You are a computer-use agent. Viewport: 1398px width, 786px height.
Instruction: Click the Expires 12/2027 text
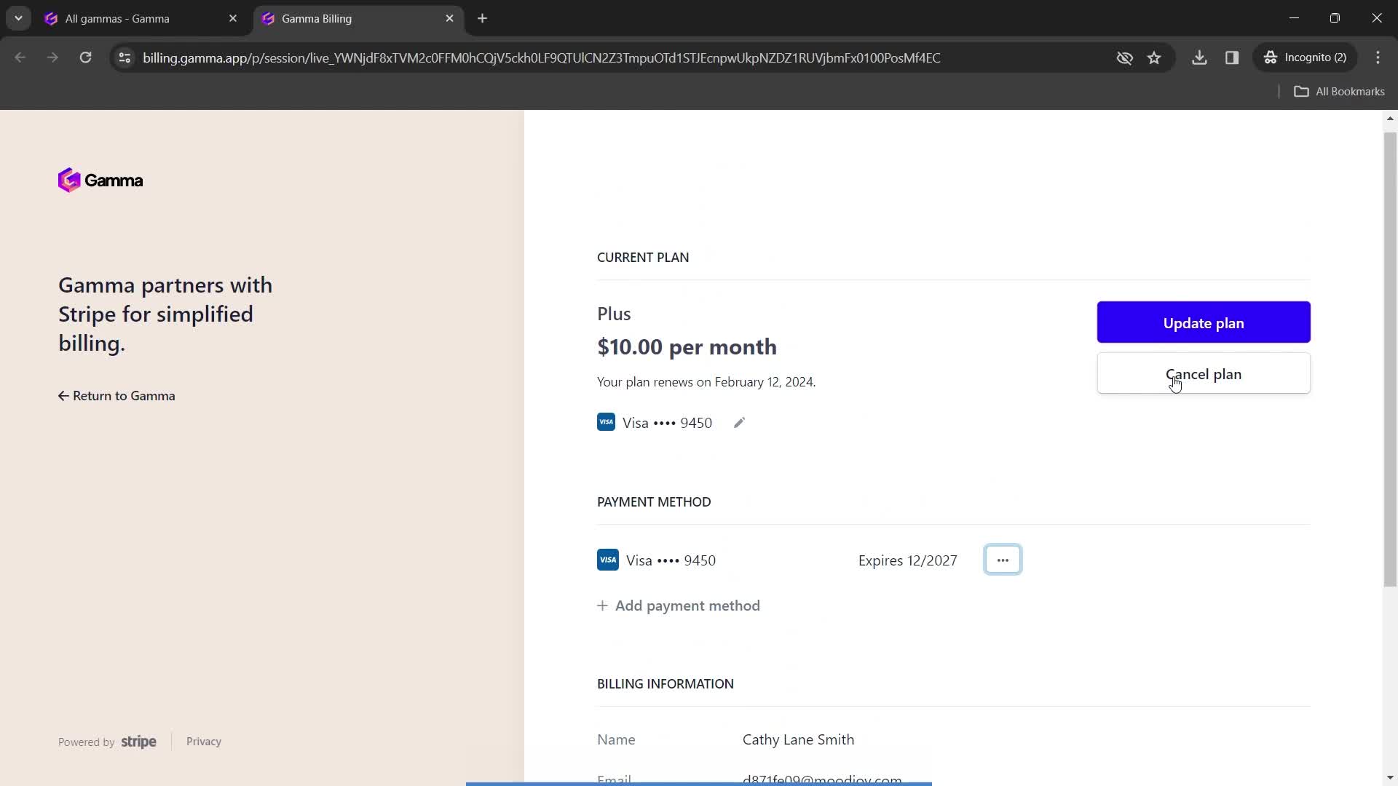pyautogui.click(x=907, y=560)
